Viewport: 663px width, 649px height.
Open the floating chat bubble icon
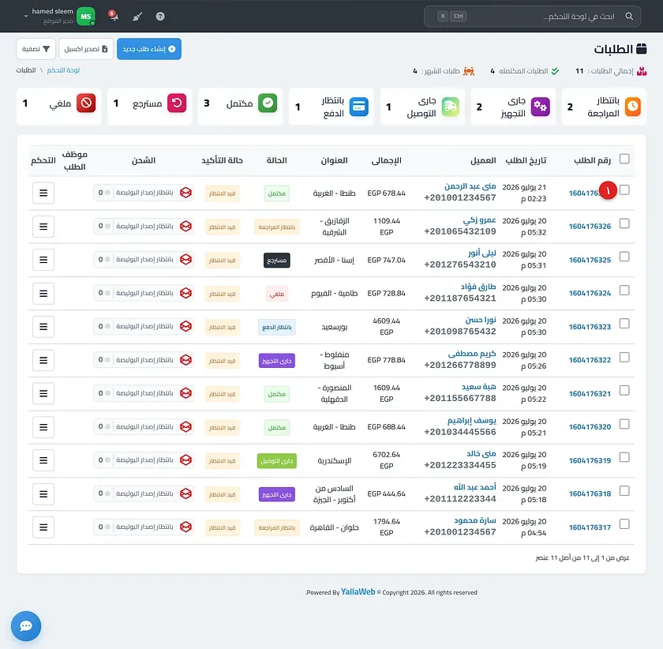pos(26,626)
